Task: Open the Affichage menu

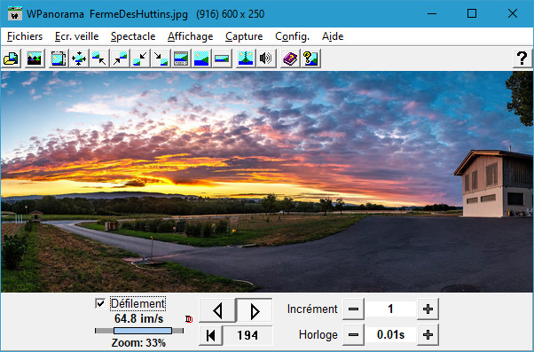Action: [191, 36]
